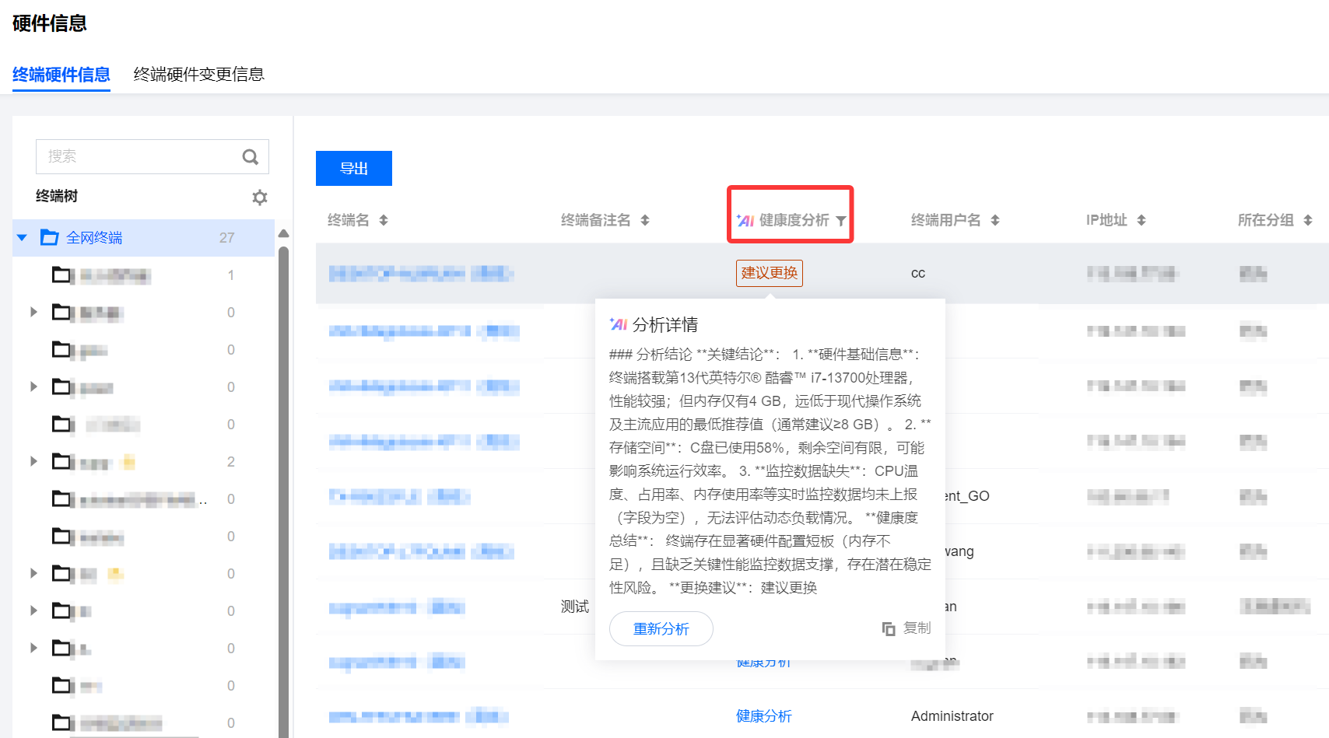Collapse the 全网终端 tree node
The image size is (1329, 738).
[23, 238]
